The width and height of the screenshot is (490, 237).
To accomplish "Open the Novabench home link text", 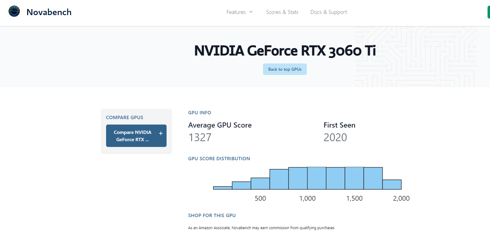I will [x=49, y=12].
